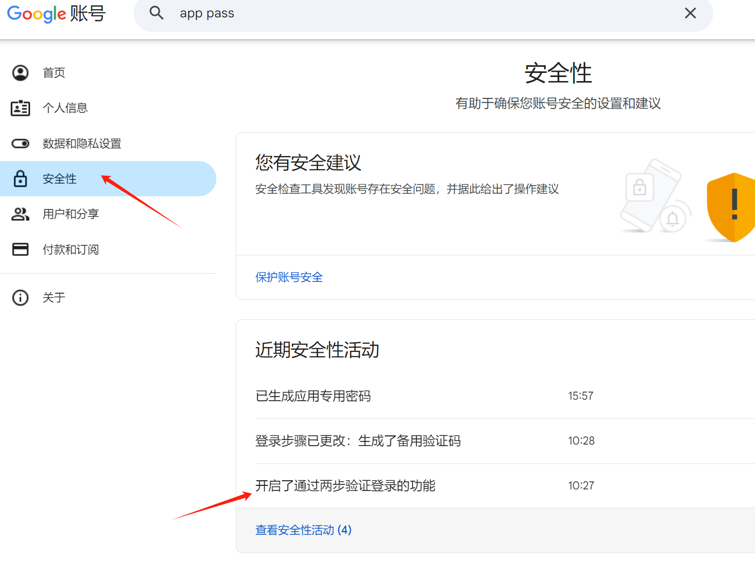Click the Google 账号 logo
The image size is (755, 571).
(56, 13)
